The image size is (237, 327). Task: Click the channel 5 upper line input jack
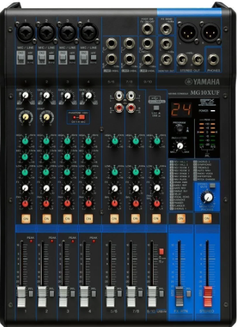click(x=111, y=44)
